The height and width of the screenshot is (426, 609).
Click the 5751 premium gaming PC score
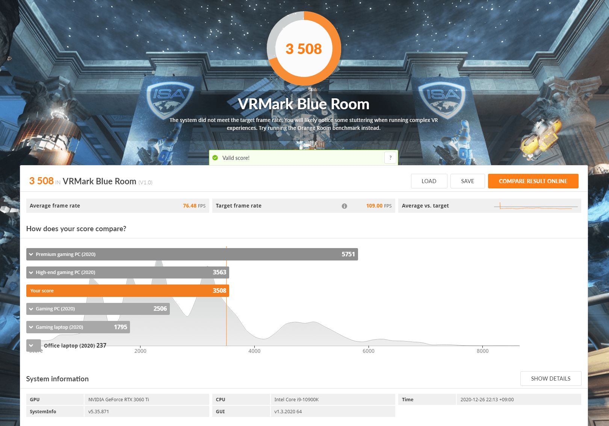pos(348,254)
